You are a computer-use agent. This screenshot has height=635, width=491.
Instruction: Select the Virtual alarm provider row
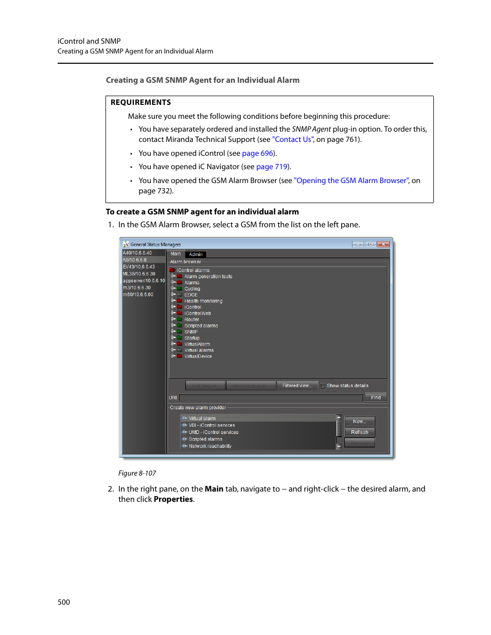(258, 419)
